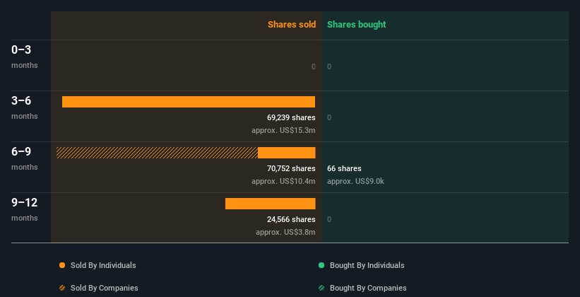Select the 'Bought By Companies' legend text
580x297 pixels.
[x=368, y=289]
